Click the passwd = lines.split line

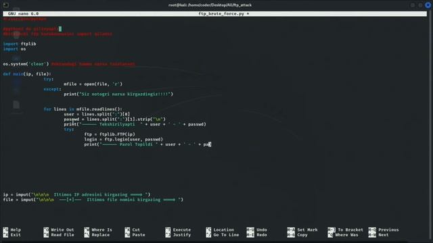point(114,119)
